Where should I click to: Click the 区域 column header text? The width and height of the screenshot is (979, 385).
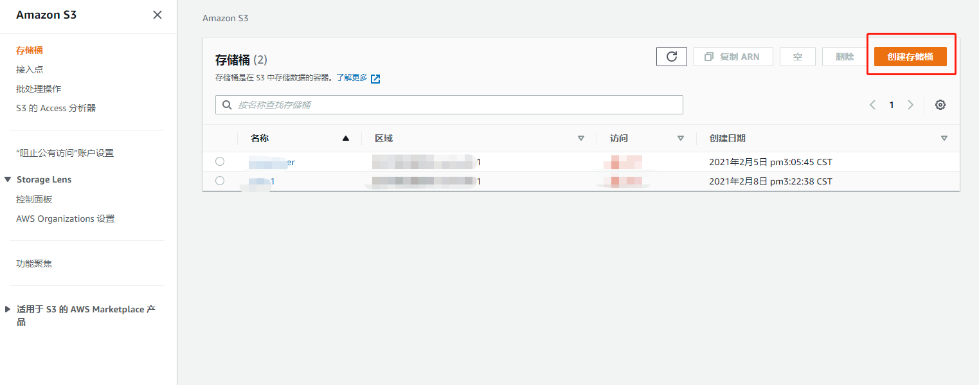coord(384,138)
